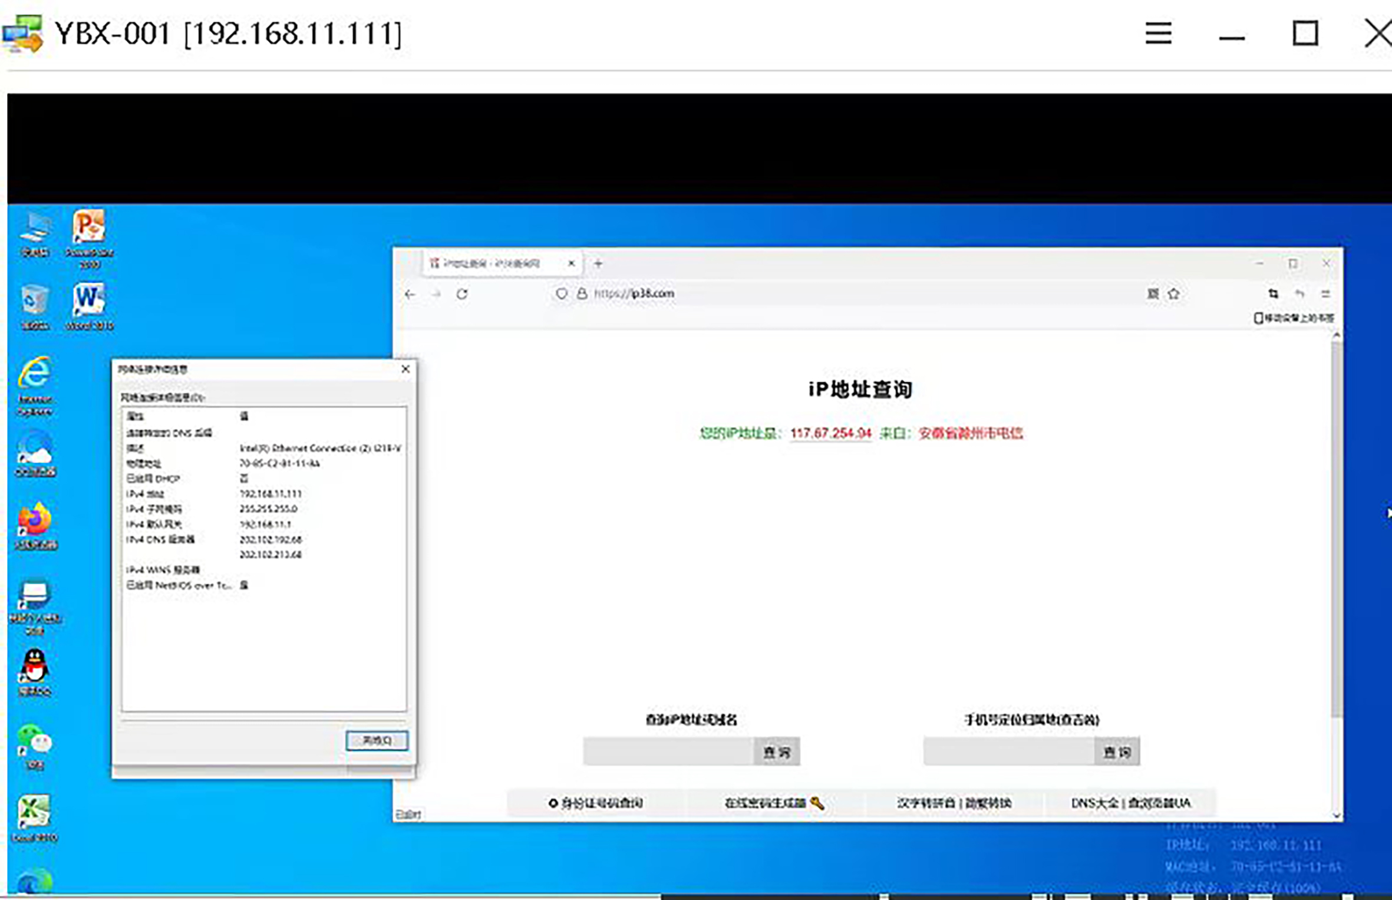Select the subnet mask 255.255.255.0 row
1392x900 pixels.
[263, 509]
